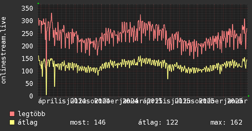Image resolution: width=252 pixels, height=131 pixels.
Task: Click the yellow átlag legend color swatch
Action: 12,122
